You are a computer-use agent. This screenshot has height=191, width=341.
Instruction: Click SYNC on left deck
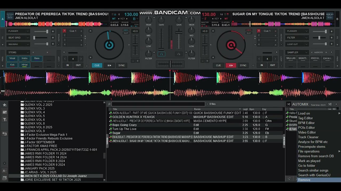pyautogui.click(x=121, y=65)
